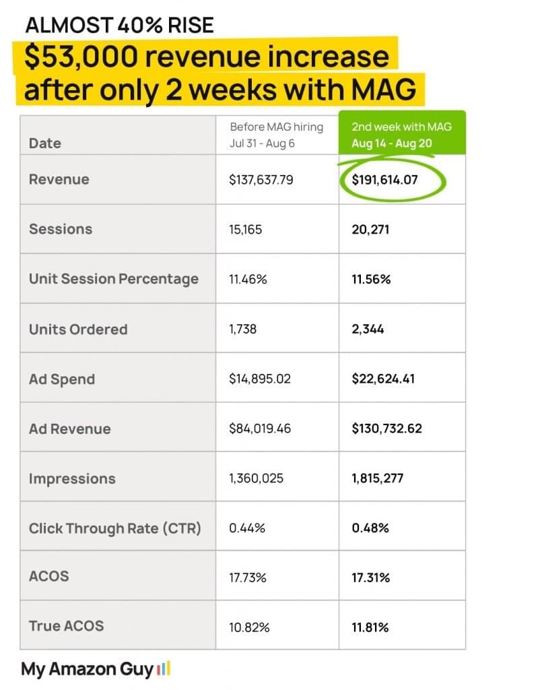Click the $137,637.79 revenue cell

tap(261, 180)
